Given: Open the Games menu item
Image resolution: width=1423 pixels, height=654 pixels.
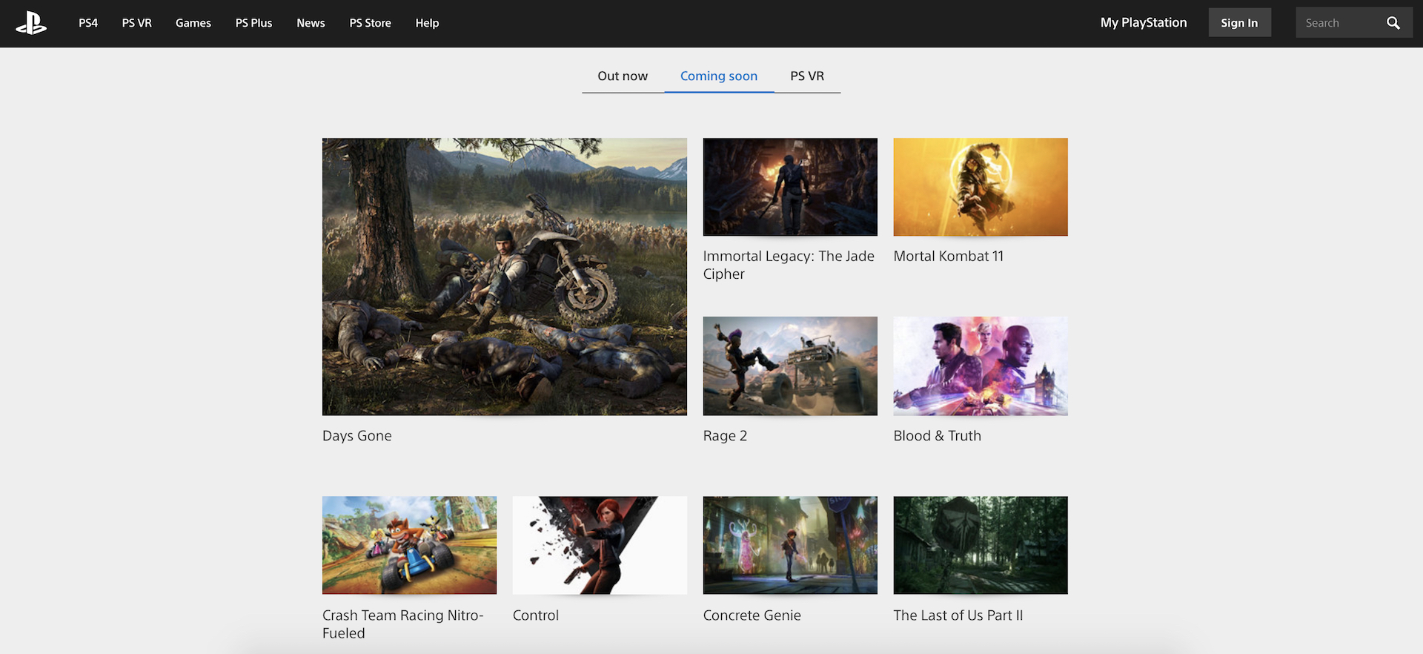Looking at the screenshot, I should pos(193,23).
